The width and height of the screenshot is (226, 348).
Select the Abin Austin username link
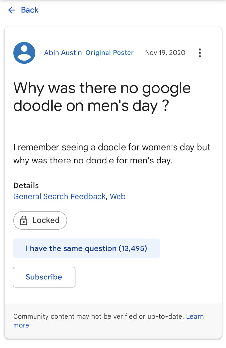(x=63, y=53)
